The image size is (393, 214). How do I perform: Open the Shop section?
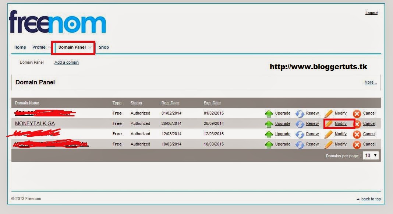coord(104,47)
